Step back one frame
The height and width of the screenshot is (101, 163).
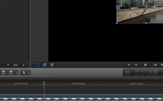click(x=129, y=65)
